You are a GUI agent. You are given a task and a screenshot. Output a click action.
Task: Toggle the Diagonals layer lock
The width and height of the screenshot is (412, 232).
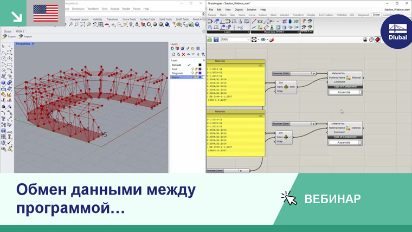point(196,73)
